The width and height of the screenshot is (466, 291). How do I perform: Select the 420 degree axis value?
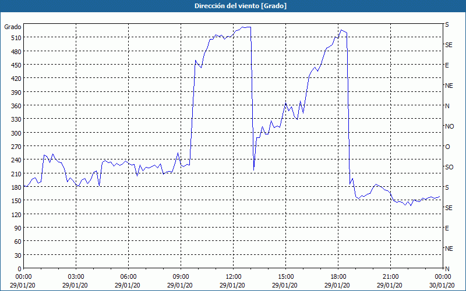coord(16,79)
